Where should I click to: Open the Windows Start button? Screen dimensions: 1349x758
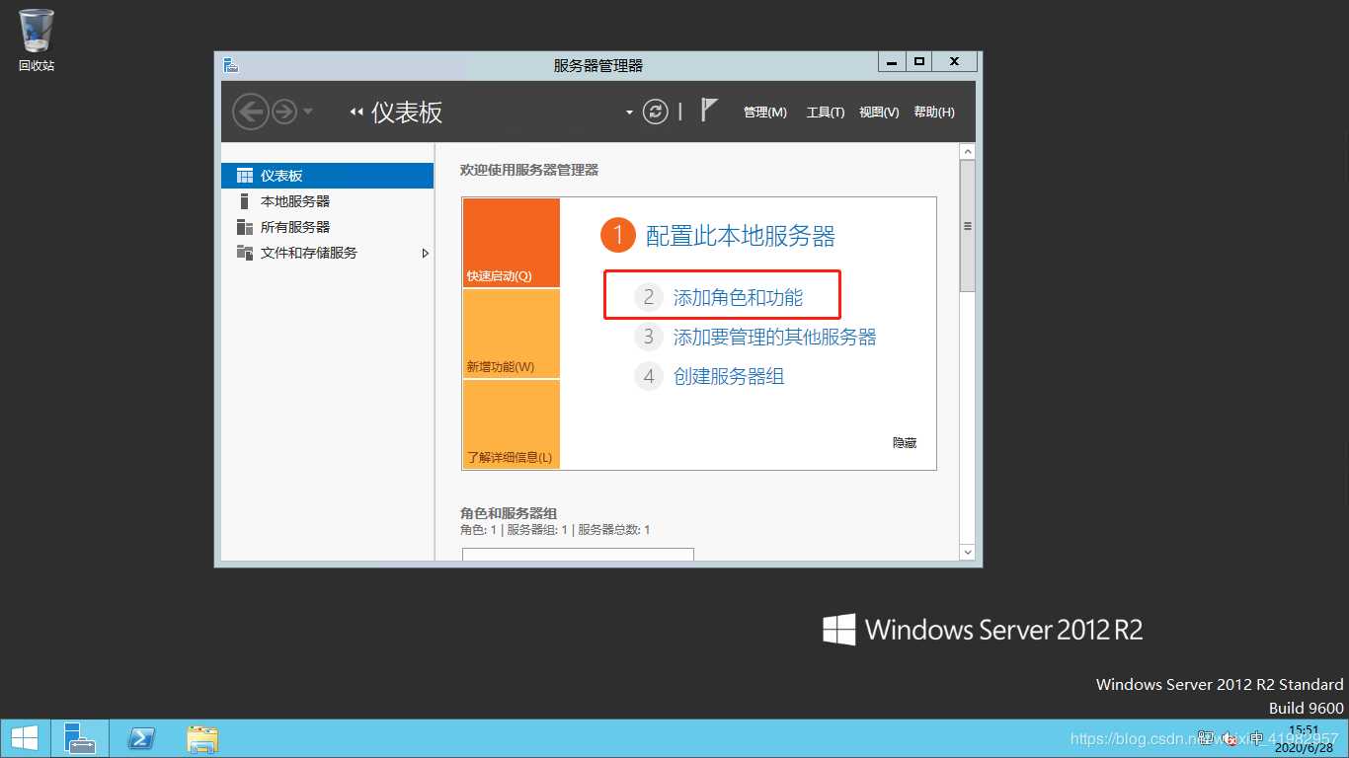pyautogui.click(x=24, y=738)
